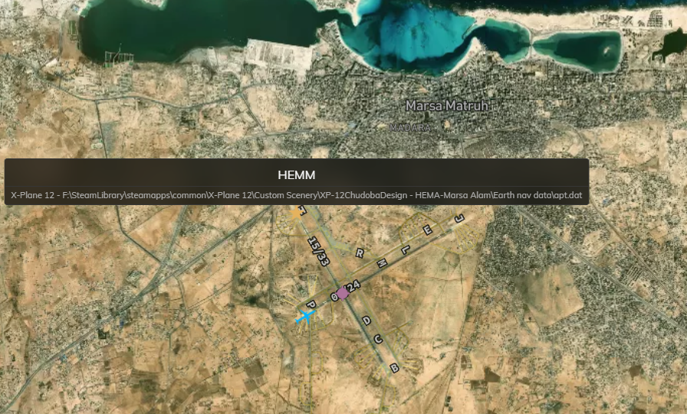The image size is (687, 414).
Task: Click the blue airplane position icon
Action: tap(306, 316)
